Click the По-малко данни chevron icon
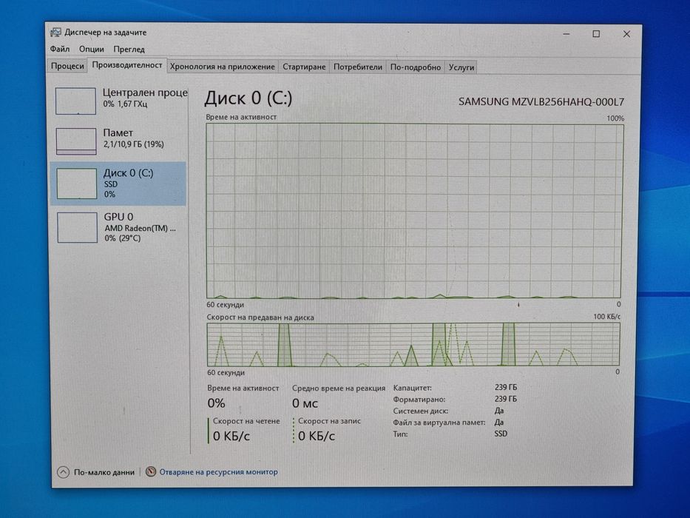Viewport: 690px width, 518px height. pos(64,472)
